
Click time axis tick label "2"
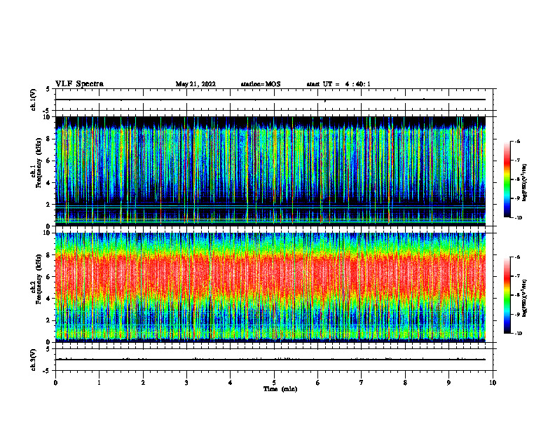coord(143,383)
